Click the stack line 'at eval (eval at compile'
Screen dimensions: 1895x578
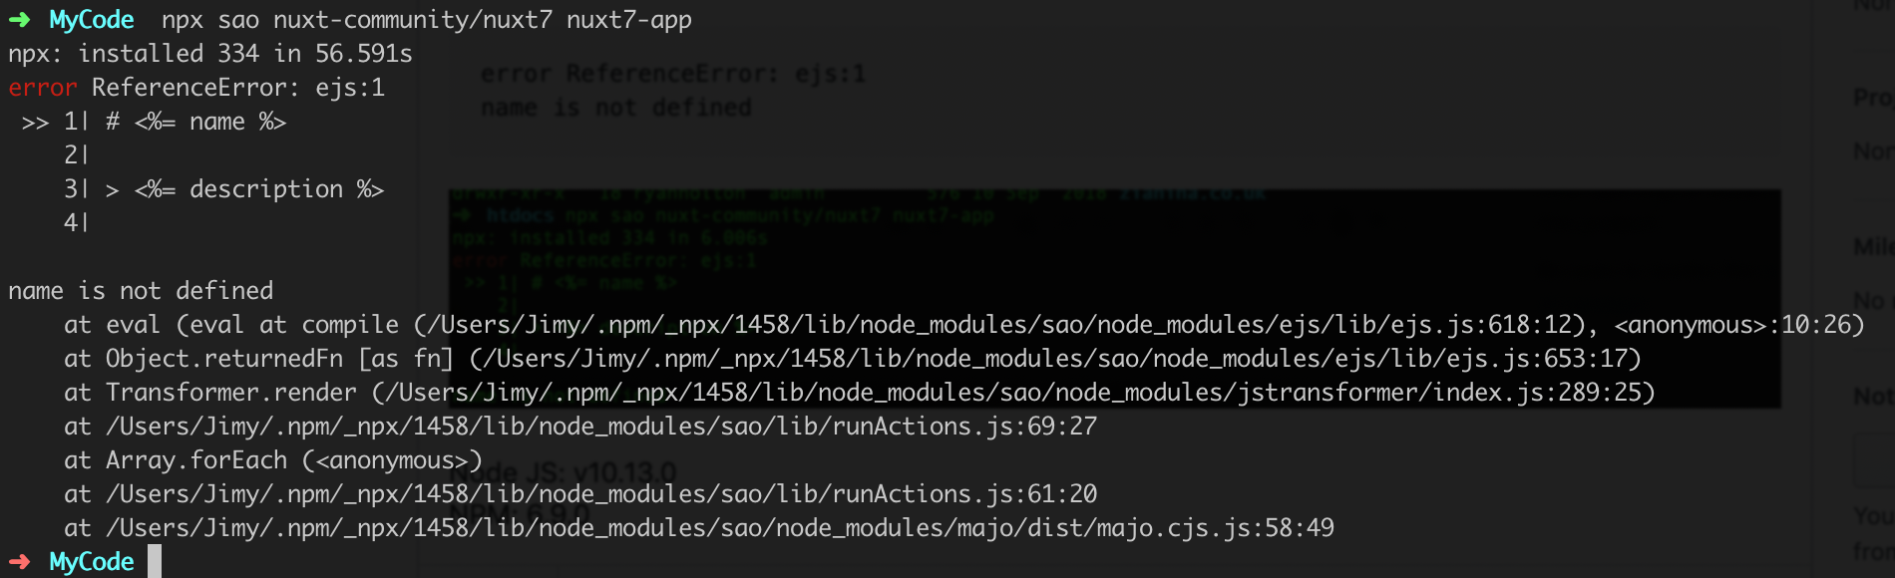coord(963,325)
